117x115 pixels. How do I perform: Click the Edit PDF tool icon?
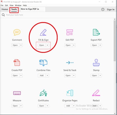[x=70, y=32]
